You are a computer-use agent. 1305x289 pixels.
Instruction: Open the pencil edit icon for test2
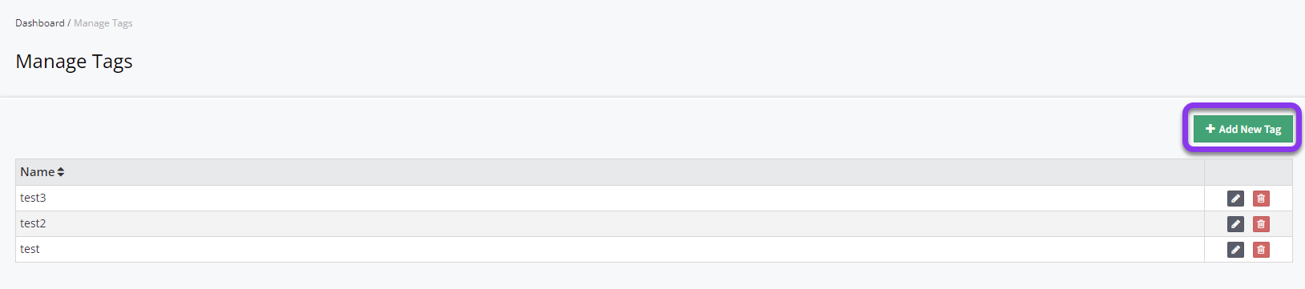coord(1235,224)
